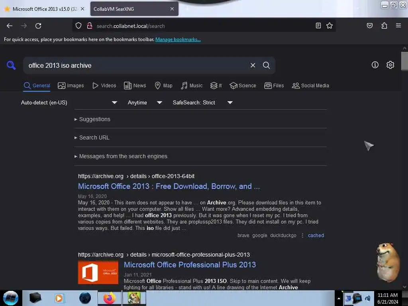The height and width of the screenshot is (306, 408).
Task: Open the dark globe browser taskbar icon
Action: [x=85, y=298]
